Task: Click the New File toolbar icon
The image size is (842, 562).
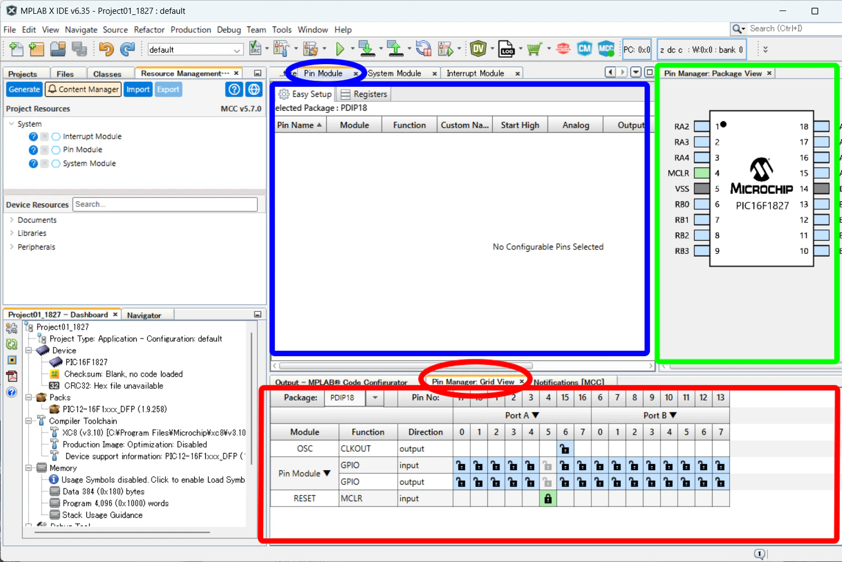Action: coord(16,49)
